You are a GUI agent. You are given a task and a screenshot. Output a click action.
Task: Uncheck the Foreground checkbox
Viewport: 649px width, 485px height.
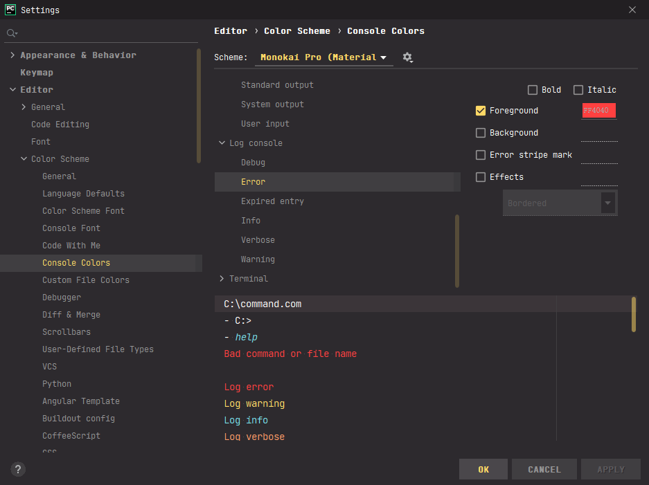[481, 111]
